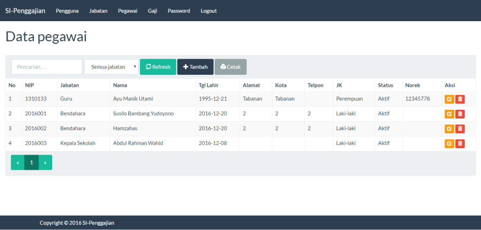Open the Pengguna menu
This screenshot has width=481, height=230.
pyautogui.click(x=67, y=11)
